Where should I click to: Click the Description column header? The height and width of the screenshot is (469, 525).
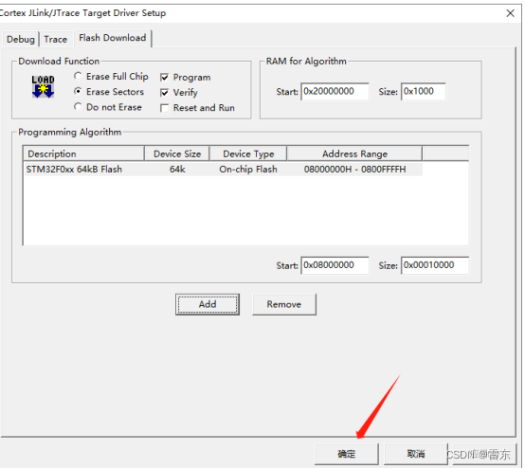click(x=83, y=153)
